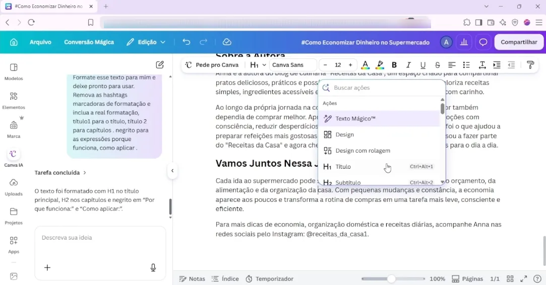Click the list bullet icon in toolbar

pos(466,65)
